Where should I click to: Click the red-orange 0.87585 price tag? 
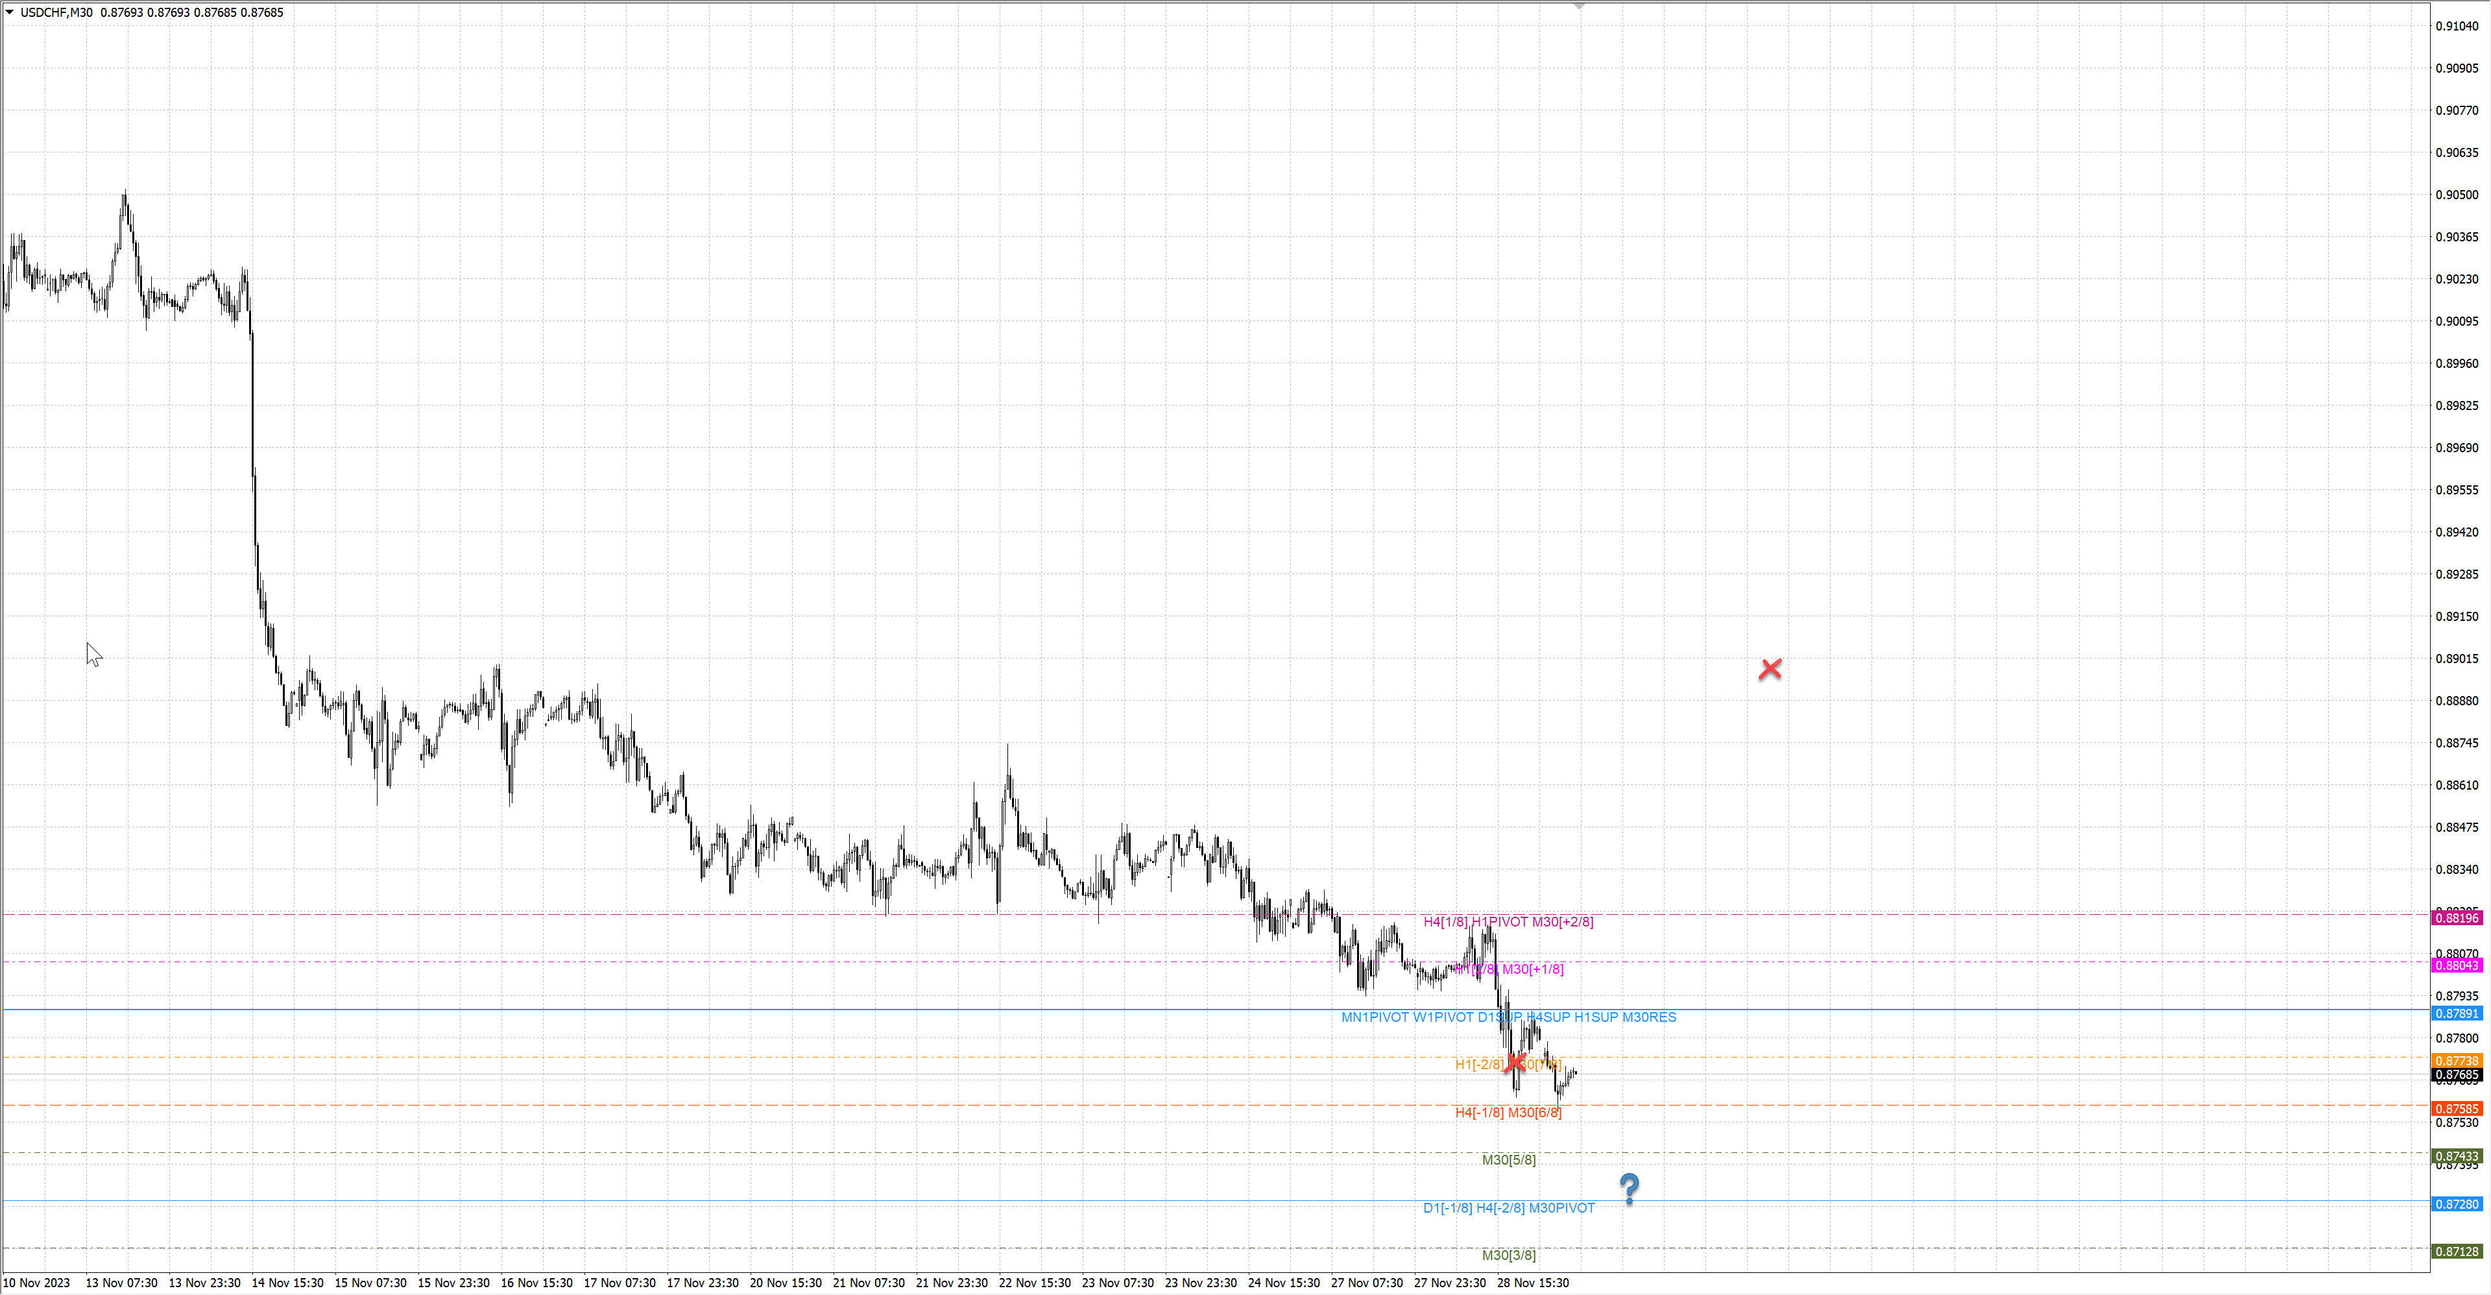tap(2456, 1108)
